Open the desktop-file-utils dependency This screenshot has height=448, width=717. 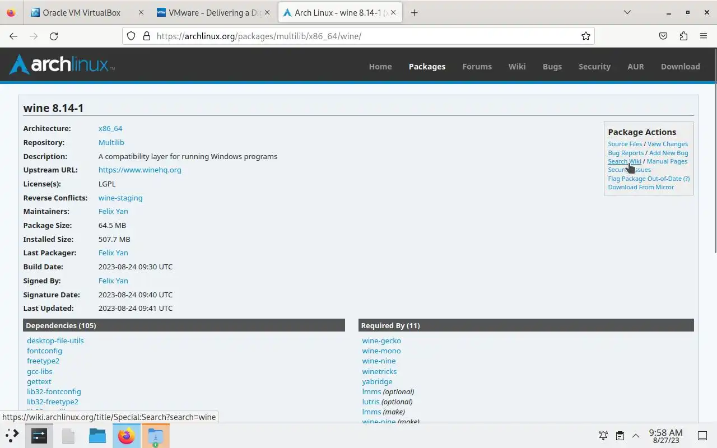point(55,340)
